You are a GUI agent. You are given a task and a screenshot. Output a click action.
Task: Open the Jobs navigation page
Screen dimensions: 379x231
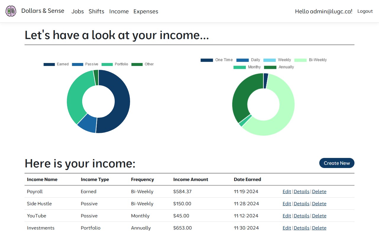point(77,12)
